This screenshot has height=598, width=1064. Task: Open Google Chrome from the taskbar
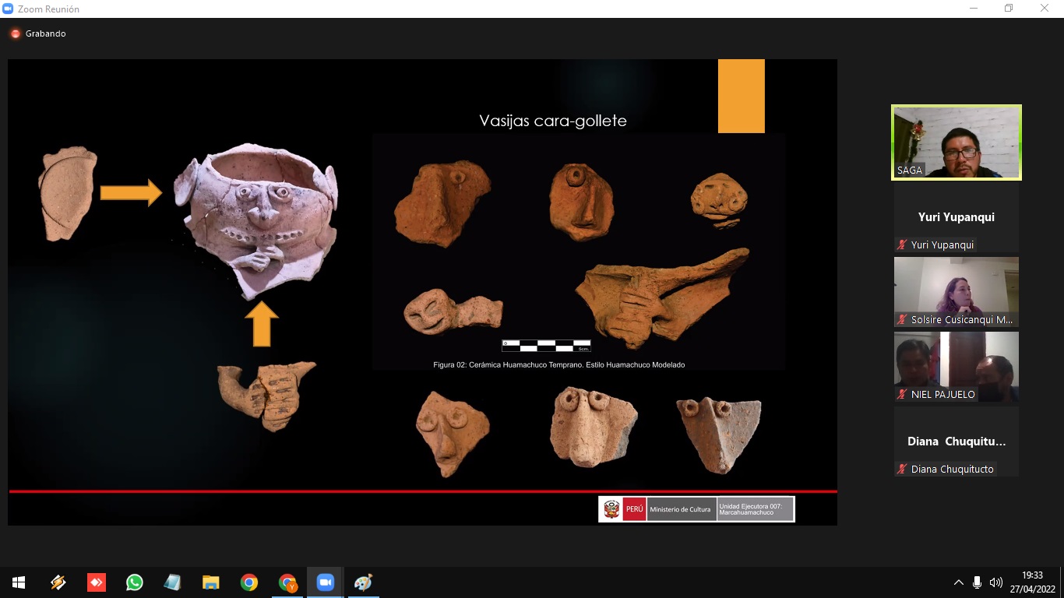click(248, 582)
